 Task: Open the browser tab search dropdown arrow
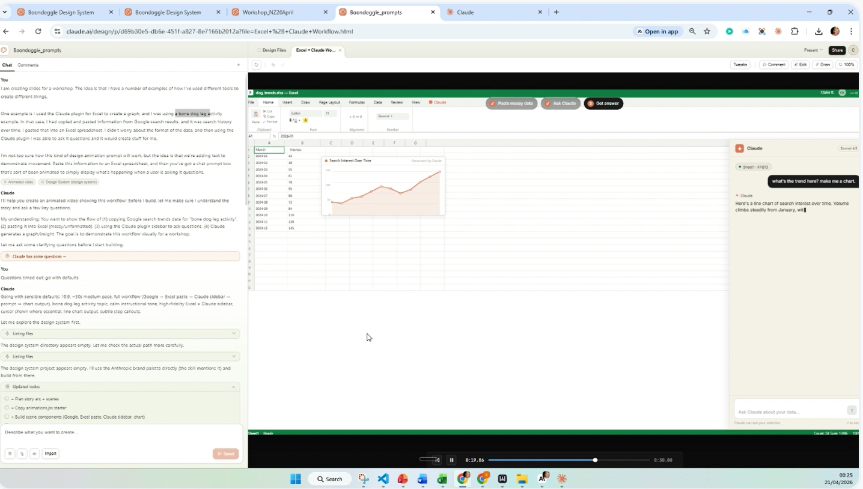(5, 12)
